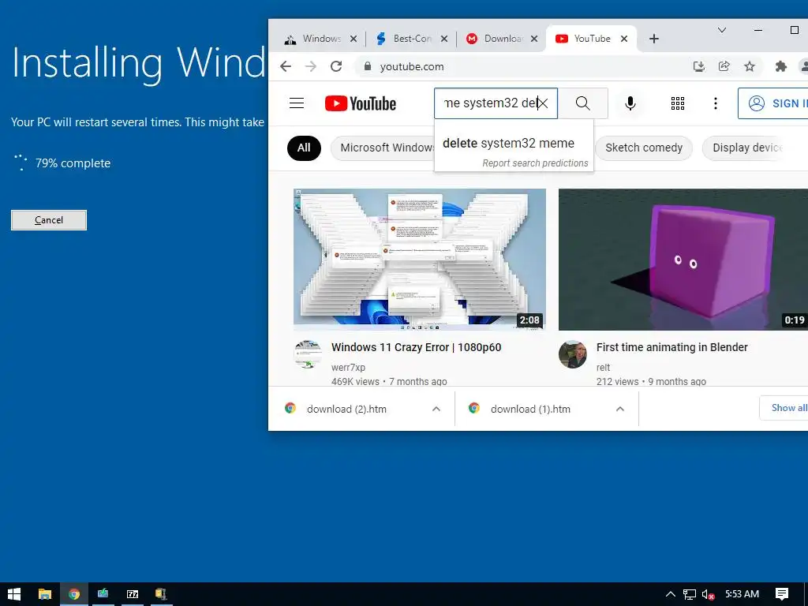Open network status in system tray

[690, 594]
